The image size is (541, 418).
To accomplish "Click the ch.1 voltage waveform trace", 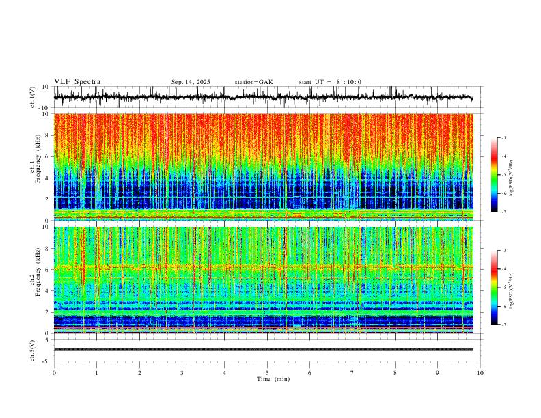I will 263,97.
